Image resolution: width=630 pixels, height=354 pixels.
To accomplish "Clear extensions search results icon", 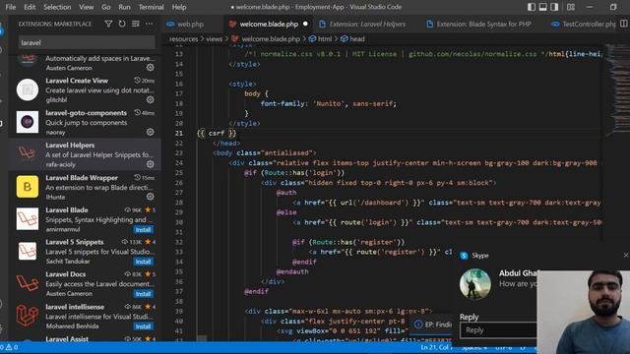I will (136, 24).
